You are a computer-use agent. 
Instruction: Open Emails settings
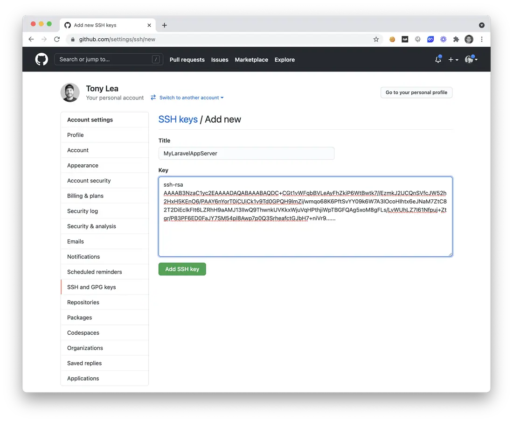coord(104,242)
